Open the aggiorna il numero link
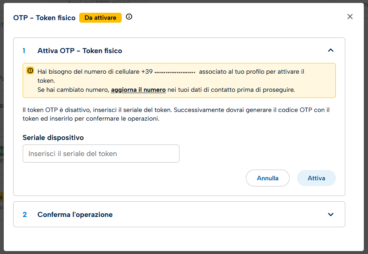This screenshot has width=368, height=254. tap(138, 90)
